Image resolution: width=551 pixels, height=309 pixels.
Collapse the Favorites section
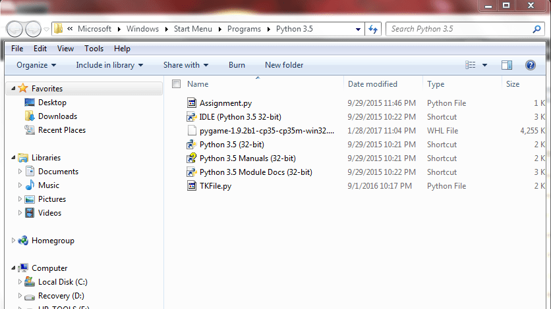tap(13, 88)
